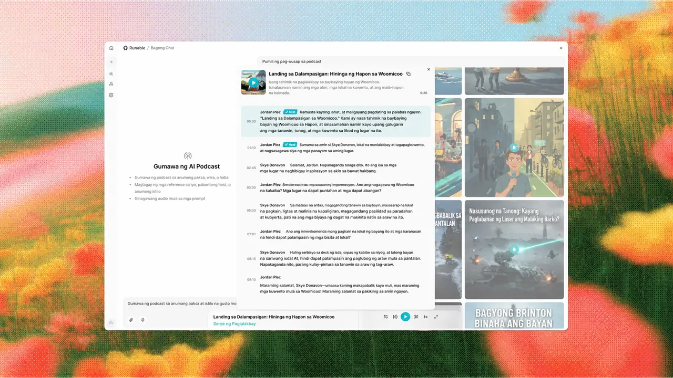
Task: Jump to transcript timestamp 08:15
Action: coord(251,259)
